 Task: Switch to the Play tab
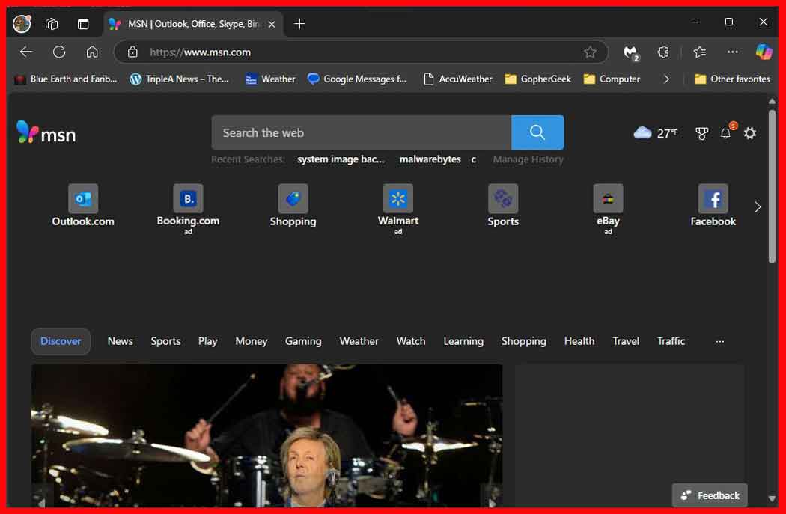(207, 342)
